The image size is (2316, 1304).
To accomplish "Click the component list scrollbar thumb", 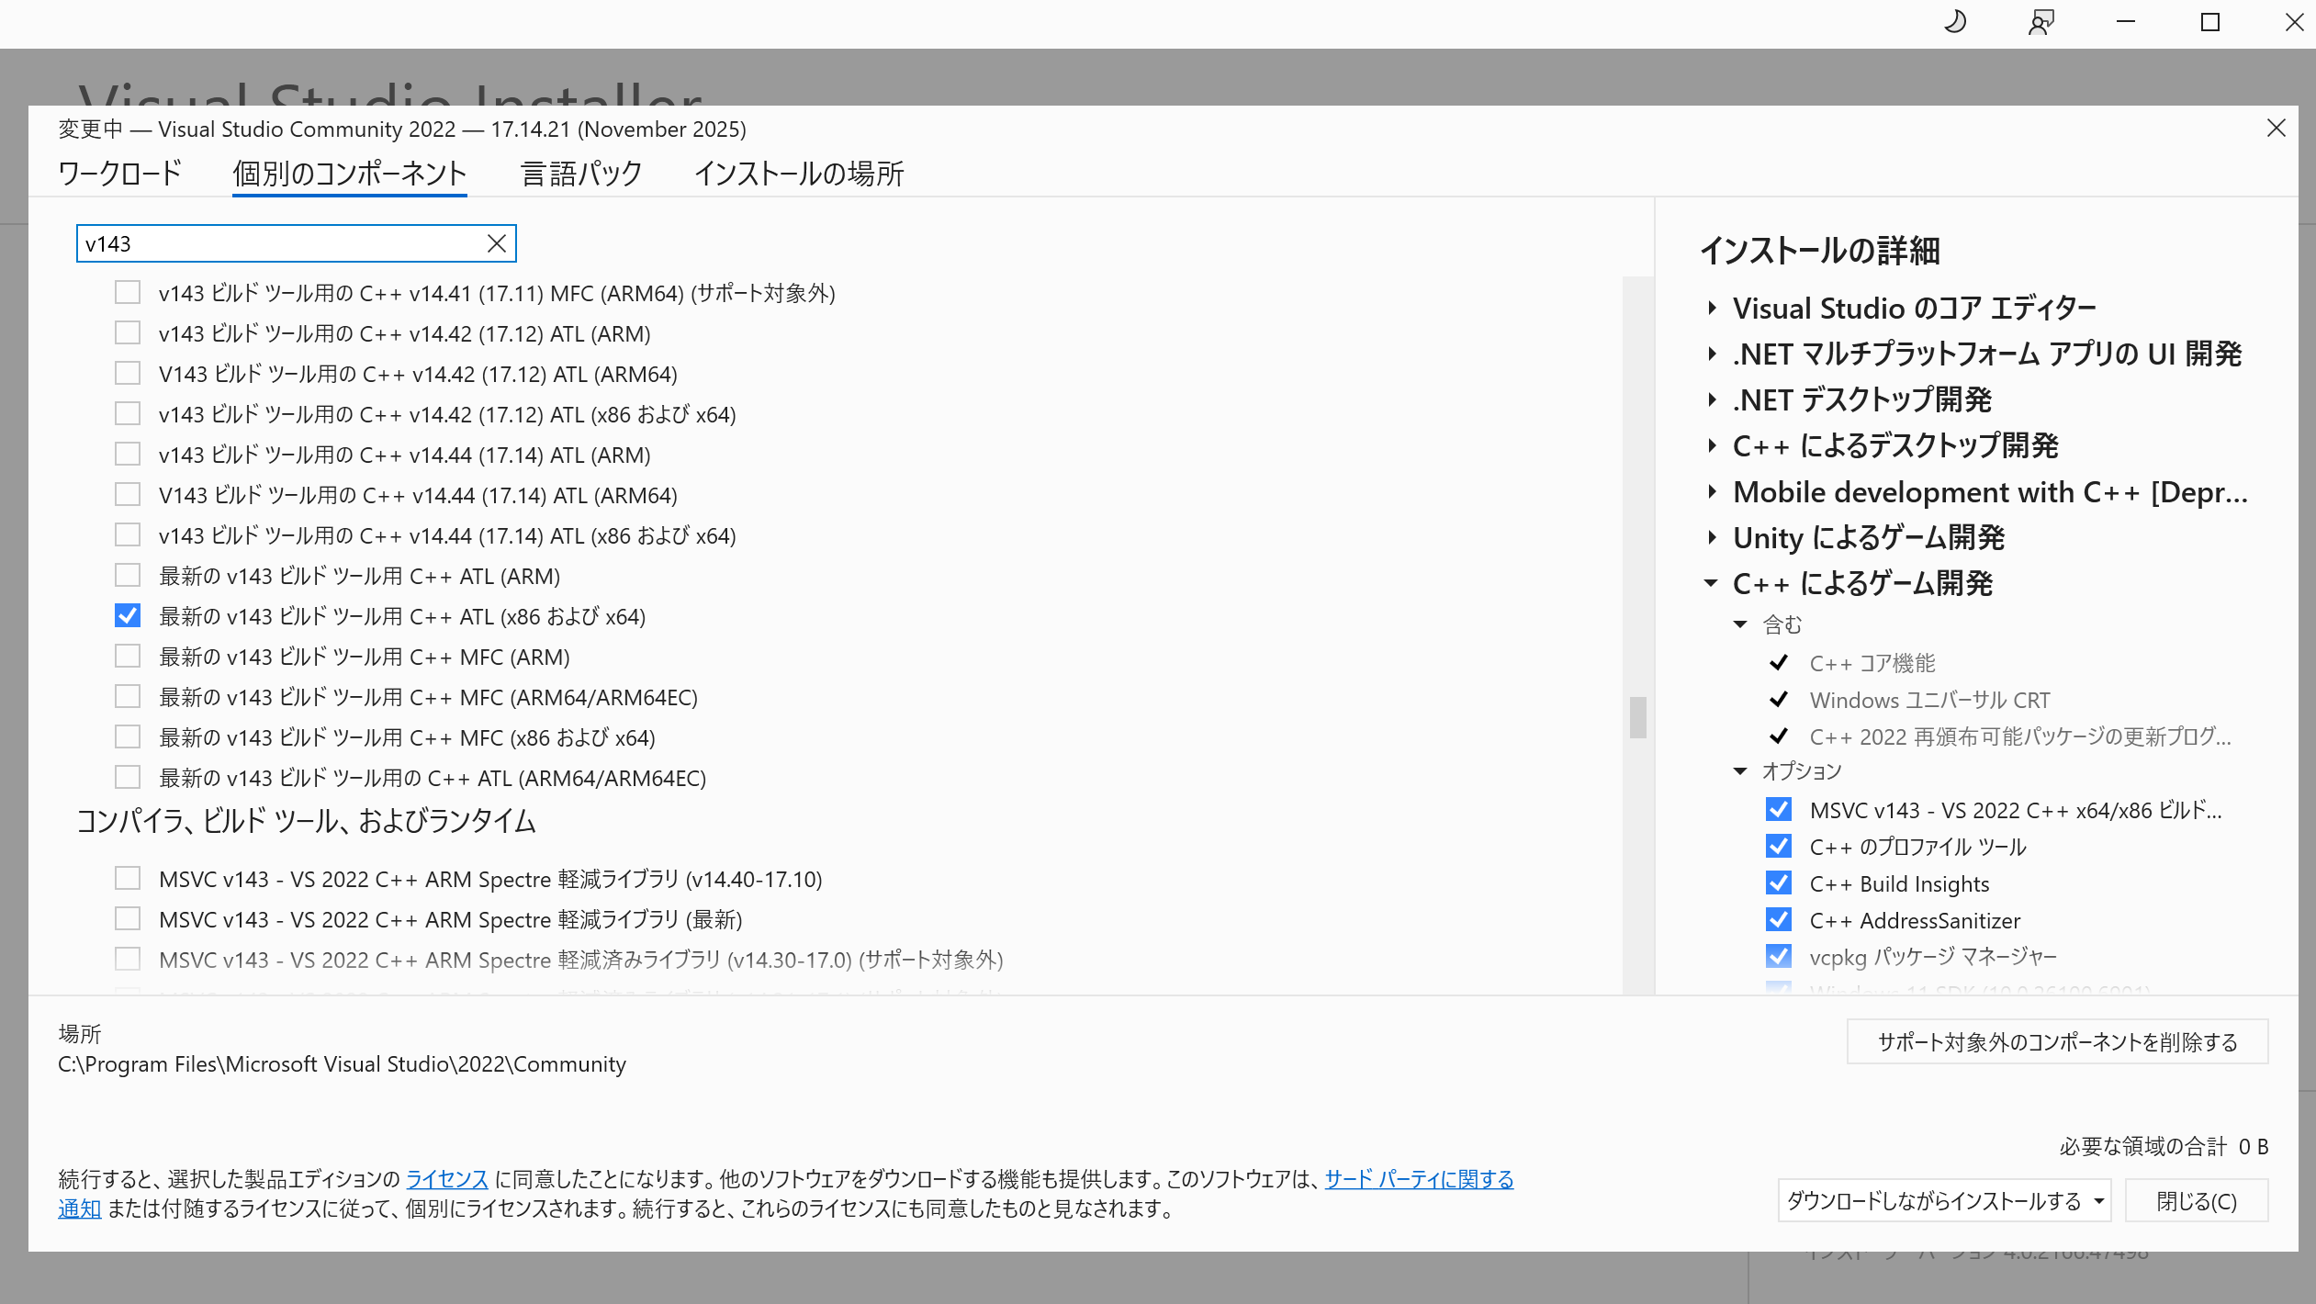I will [1637, 717].
